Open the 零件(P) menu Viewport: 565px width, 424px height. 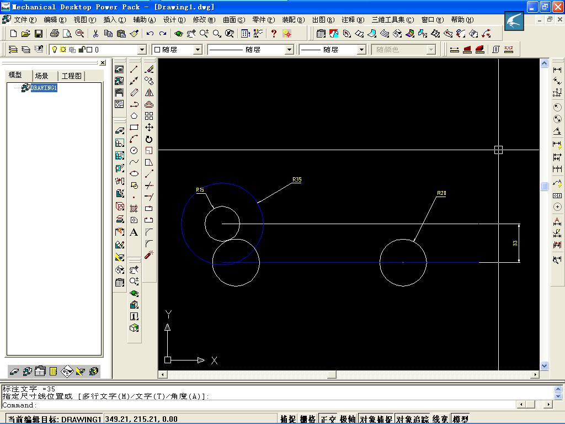tap(264, 20)
